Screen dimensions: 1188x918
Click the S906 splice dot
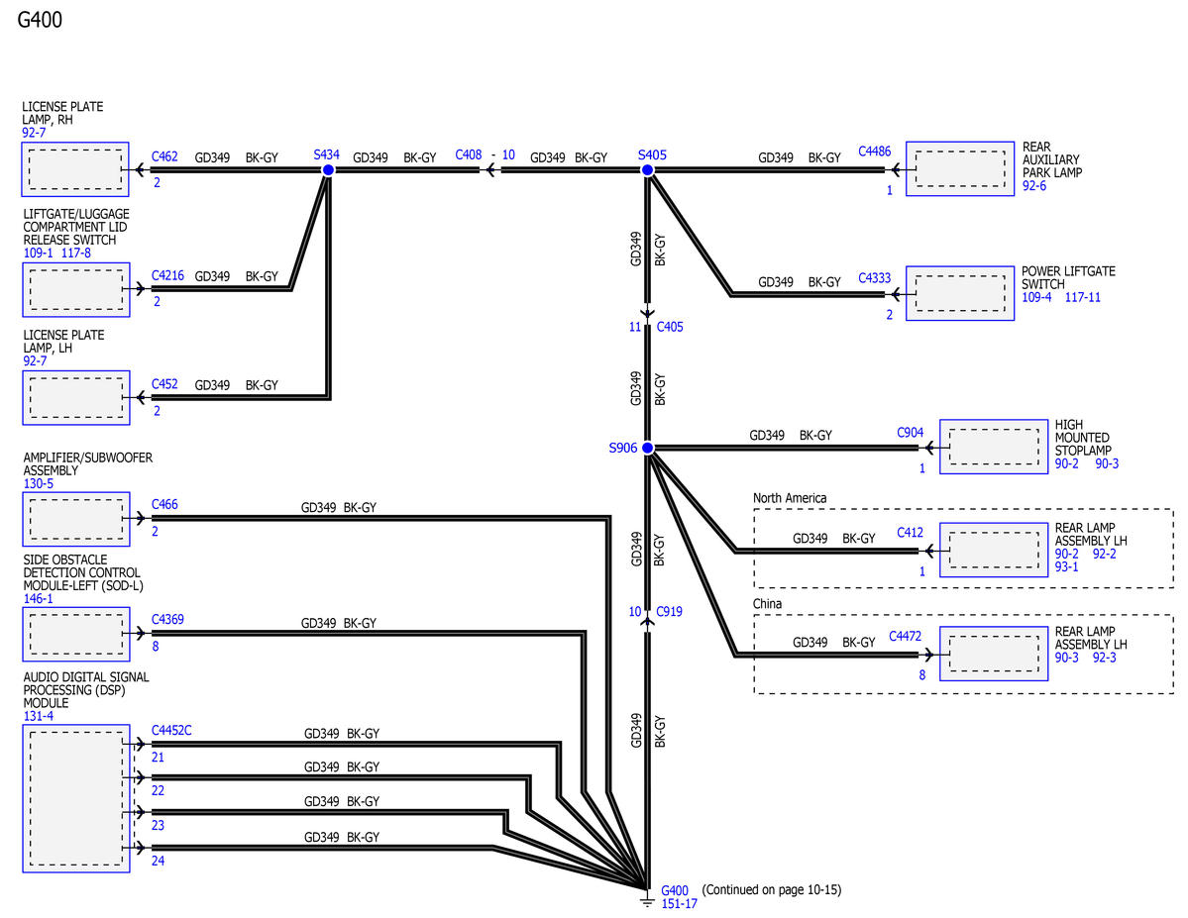648,448
